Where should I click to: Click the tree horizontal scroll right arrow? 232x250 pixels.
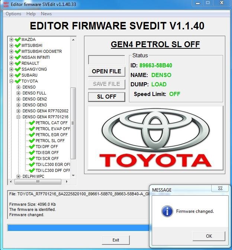pyautogui.click(x=67, y=182)
